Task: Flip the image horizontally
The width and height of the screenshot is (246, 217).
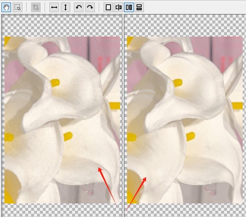Action: point(54,7)
